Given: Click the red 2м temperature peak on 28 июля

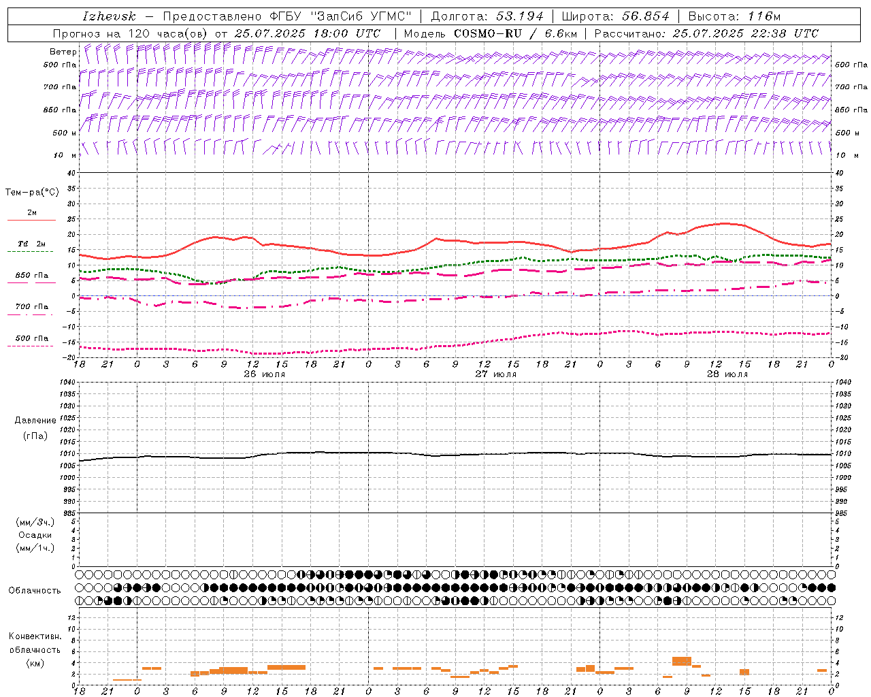Looking at the screenshot, I should tap(725, 223).
